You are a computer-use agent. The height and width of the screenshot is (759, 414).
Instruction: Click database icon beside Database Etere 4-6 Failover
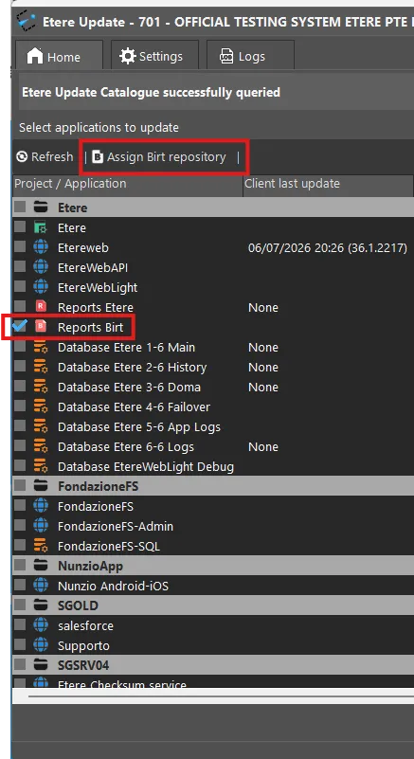coord(41,407)
